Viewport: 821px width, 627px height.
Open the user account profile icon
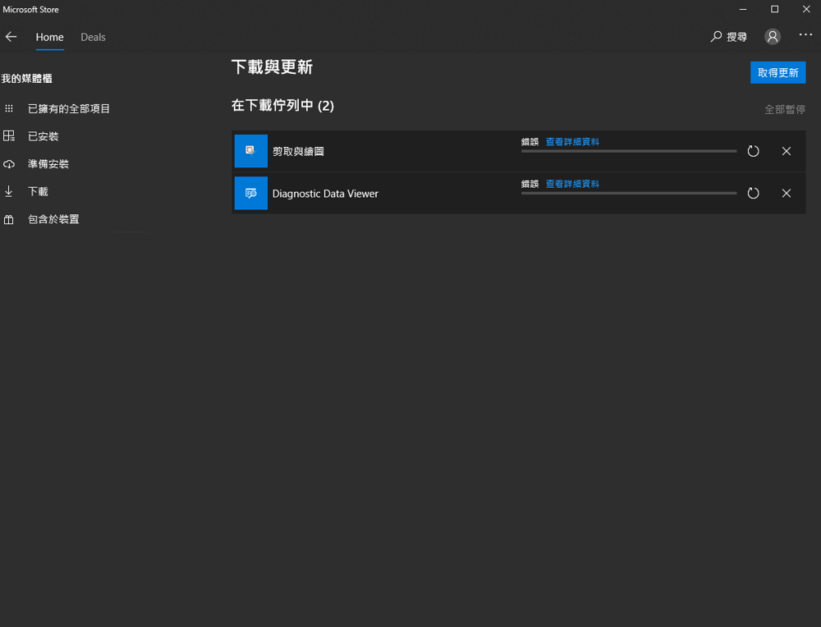tap(773, 37)
